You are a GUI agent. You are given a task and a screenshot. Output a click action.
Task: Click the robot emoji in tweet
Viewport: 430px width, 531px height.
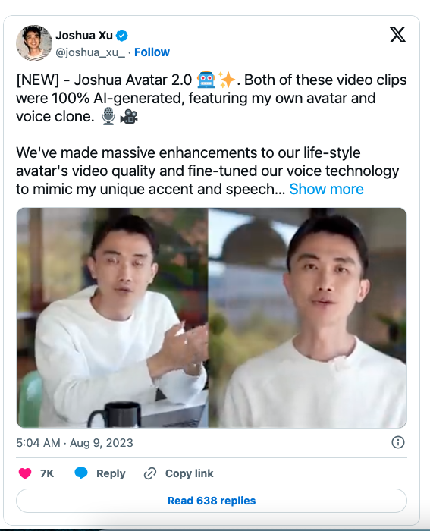(206, 80)
